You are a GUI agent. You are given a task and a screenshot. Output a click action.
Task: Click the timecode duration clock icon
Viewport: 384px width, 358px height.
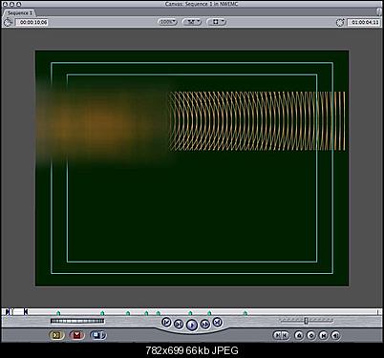tap(8, 22)
